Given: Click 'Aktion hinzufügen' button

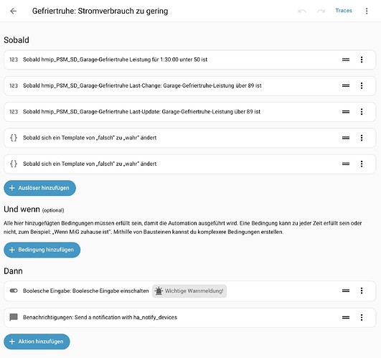Looking at the screenshot, I should 37,341.
